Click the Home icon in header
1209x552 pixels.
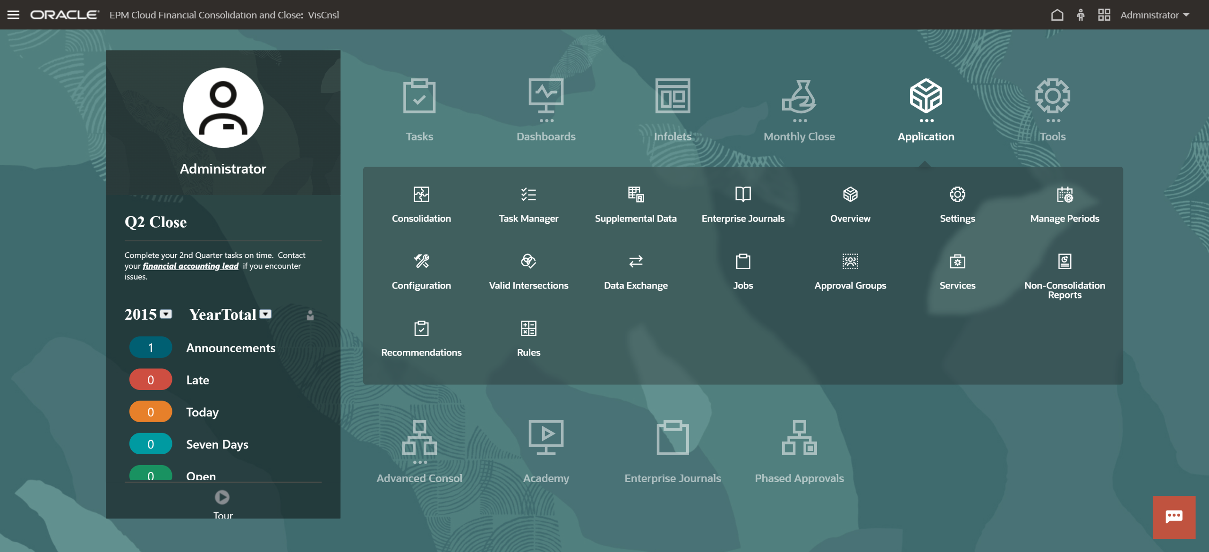coord(1057,15)
